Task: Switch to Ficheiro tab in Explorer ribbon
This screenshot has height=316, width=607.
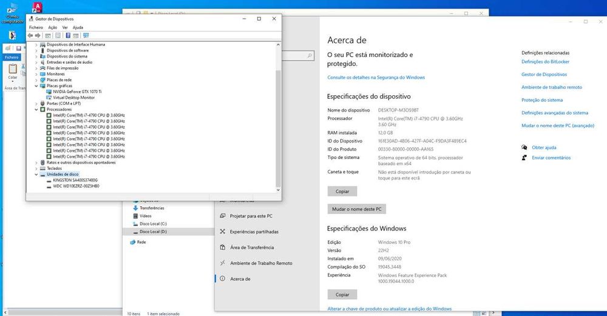Action: tap(12, 57)
